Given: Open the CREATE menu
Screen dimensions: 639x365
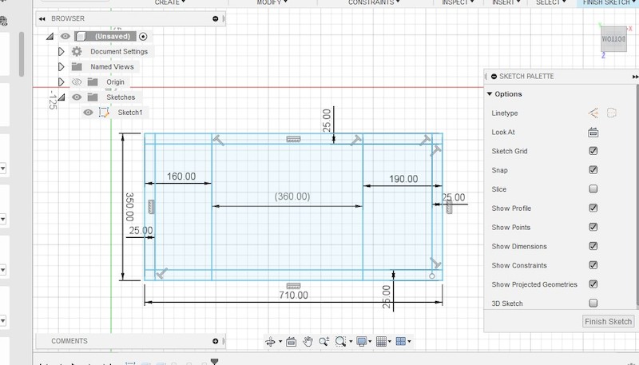Looking at the screenshot, I should 170,2.
